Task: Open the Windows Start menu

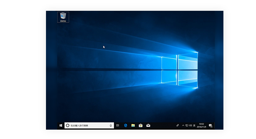Action: 61,126
